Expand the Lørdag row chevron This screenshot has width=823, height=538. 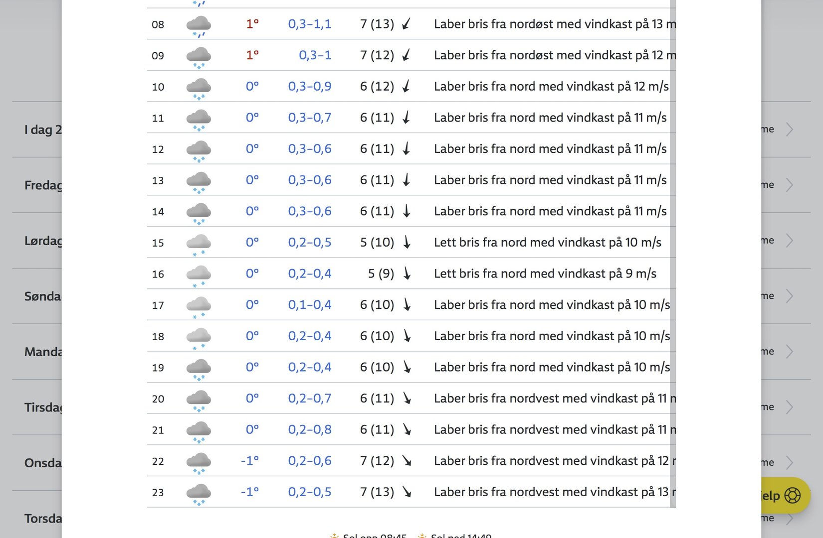(790, 241)
